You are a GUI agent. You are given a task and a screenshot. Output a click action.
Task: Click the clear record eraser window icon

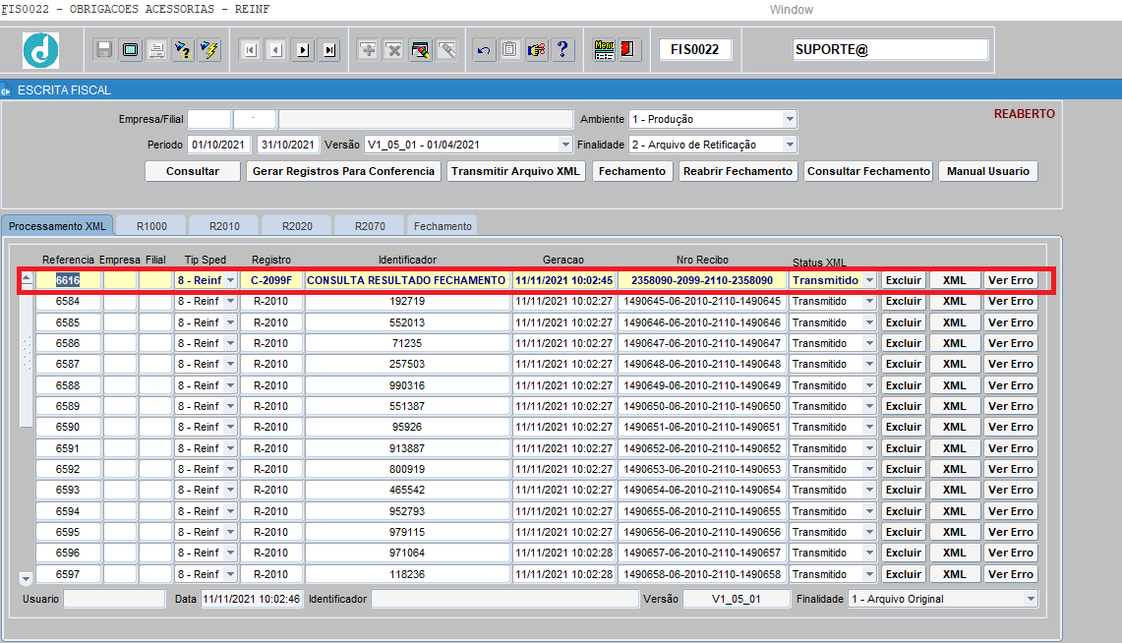coord(421,50)
